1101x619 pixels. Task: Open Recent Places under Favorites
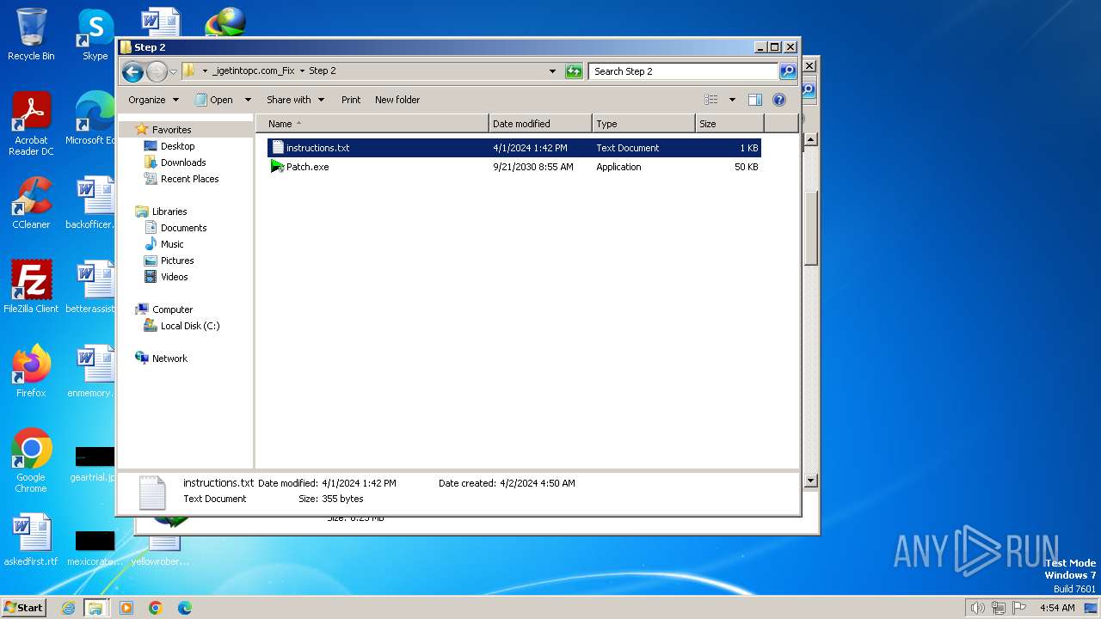tap(189, 179)
